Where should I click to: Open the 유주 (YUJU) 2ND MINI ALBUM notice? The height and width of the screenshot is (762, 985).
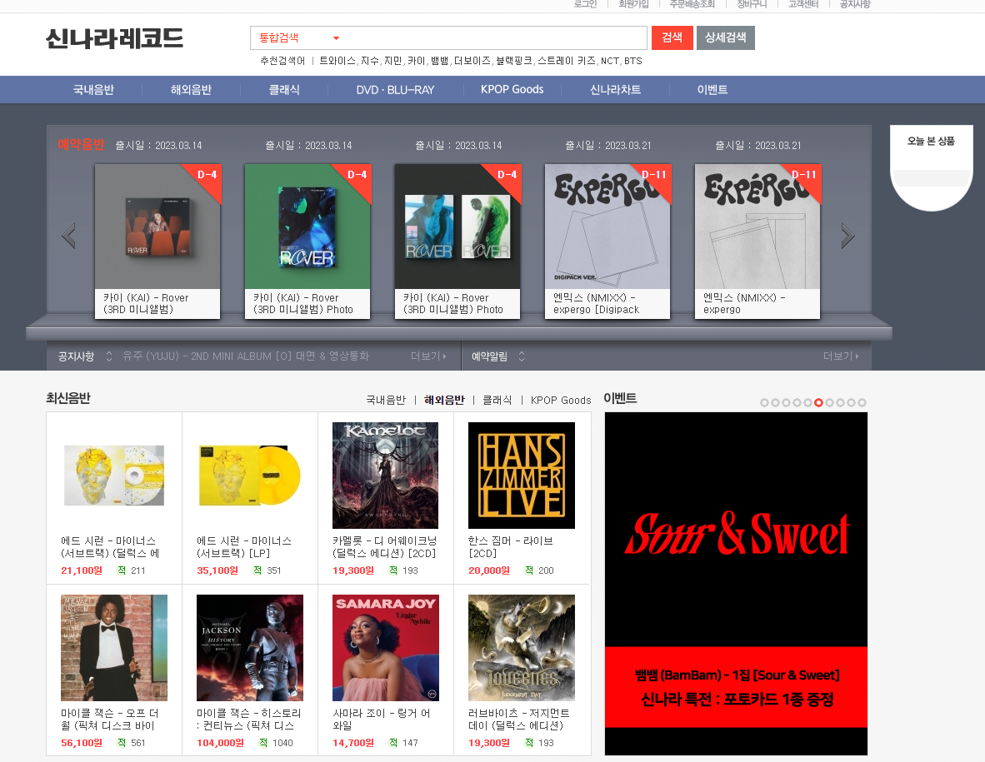pyautogui.click(x=246, y=356)
